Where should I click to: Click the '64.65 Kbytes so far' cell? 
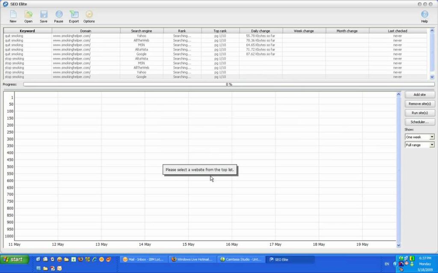(x=260, y=45)
